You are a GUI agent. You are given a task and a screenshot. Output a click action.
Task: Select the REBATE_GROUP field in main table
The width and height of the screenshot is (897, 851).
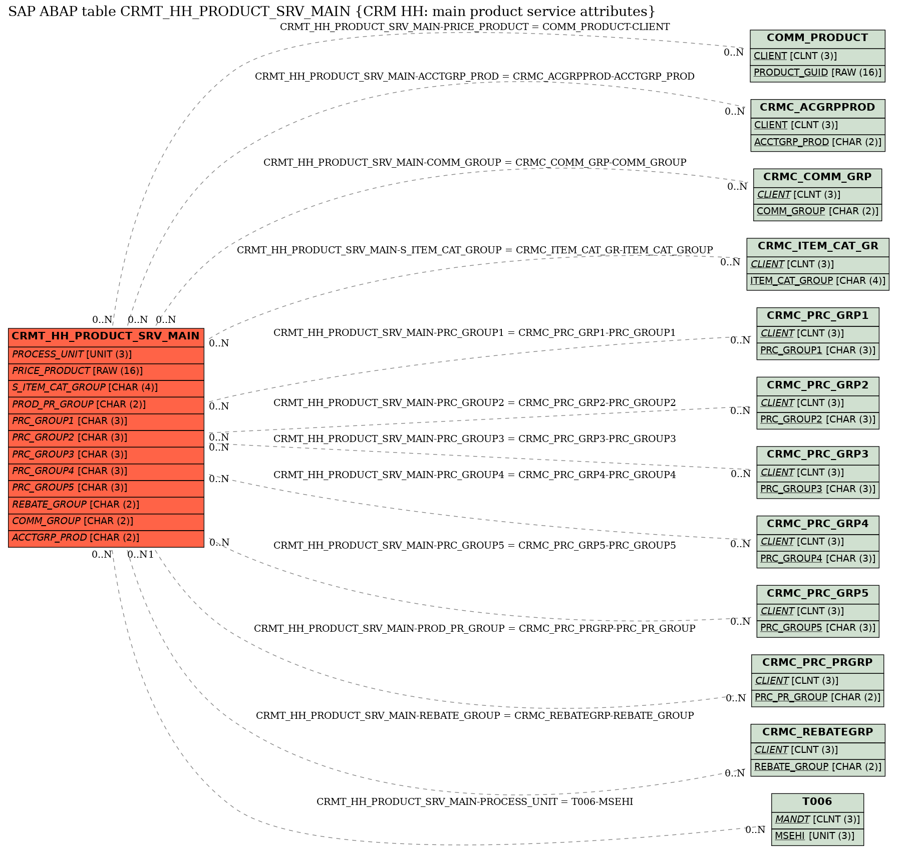pos(106,505)
